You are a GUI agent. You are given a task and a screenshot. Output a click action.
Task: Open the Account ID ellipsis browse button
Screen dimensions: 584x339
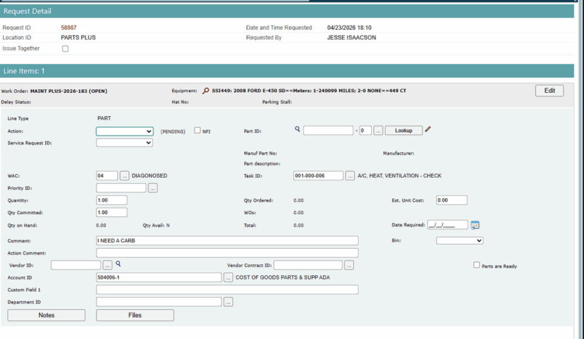tap(228, 278)
